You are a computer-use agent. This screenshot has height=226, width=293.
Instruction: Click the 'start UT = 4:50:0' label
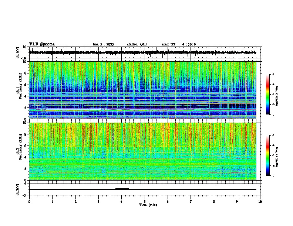coord(179,44)
